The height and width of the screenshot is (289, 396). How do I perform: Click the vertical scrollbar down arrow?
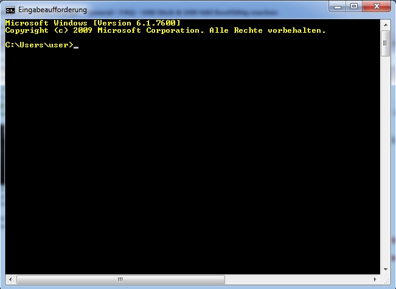386,270
